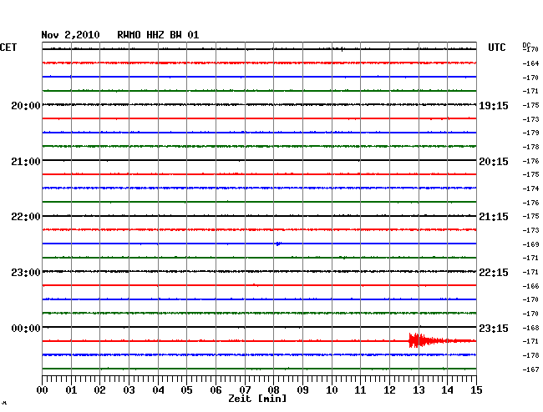Click the "21:15" UTC time label
Image resolution: width=543 pixels, height=412 pixels.
coord(494,217)
